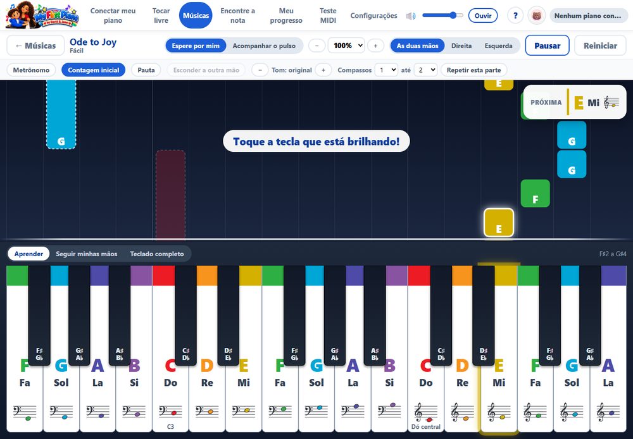Image resolution: width=633 pixels, height=439 pixels.
Task: Click the dashed blue G note block
Action: (x=61, y=114)
